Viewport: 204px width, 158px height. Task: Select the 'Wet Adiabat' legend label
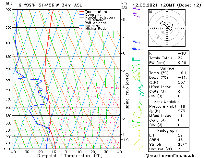point(96,23)
